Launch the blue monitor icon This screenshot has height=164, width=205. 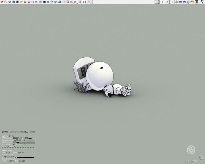click(x=40, y=2)
